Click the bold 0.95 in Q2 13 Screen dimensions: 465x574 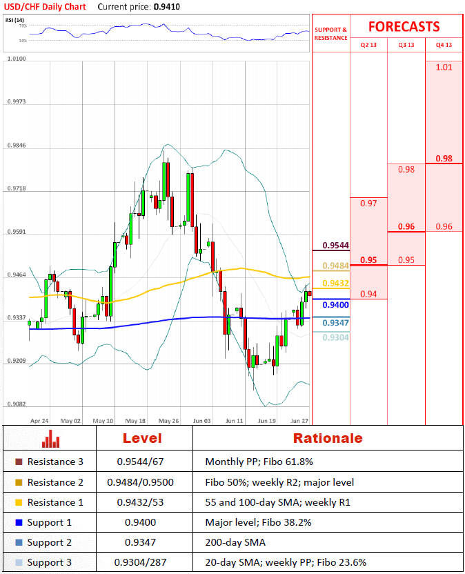[x=368, y=260]
